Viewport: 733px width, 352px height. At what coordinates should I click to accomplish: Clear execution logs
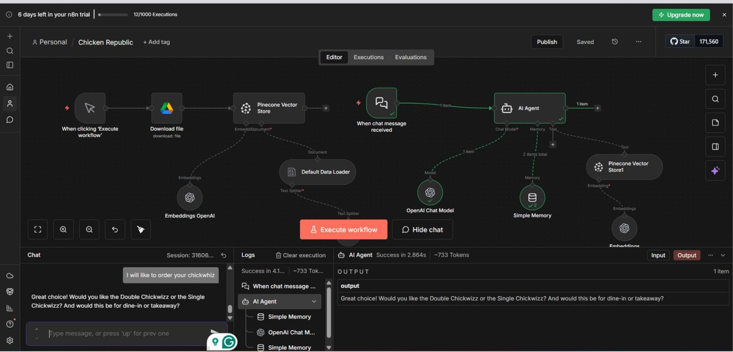click(x=301, y=255)
